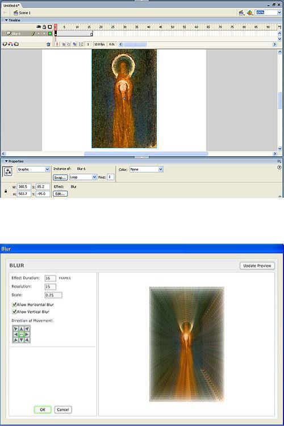This screenshot has height=426, width=284.
Task: Click Cancel in the Blur dialog
Action: click(63, 410)
